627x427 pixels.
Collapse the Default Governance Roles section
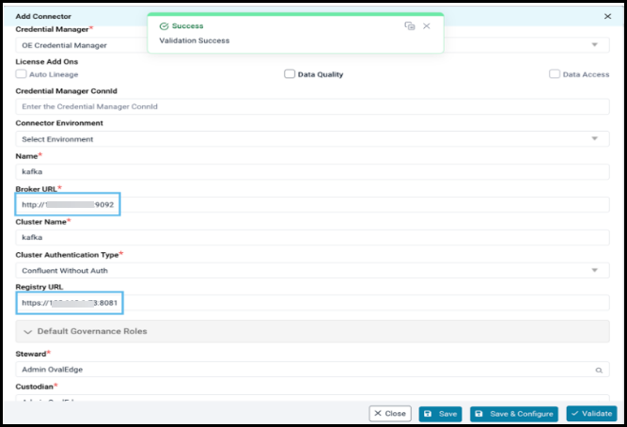pyautogui.click(x=28, y=331)
